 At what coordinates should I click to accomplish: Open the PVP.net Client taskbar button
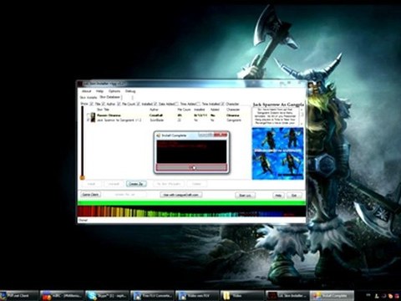click(19, 295)
